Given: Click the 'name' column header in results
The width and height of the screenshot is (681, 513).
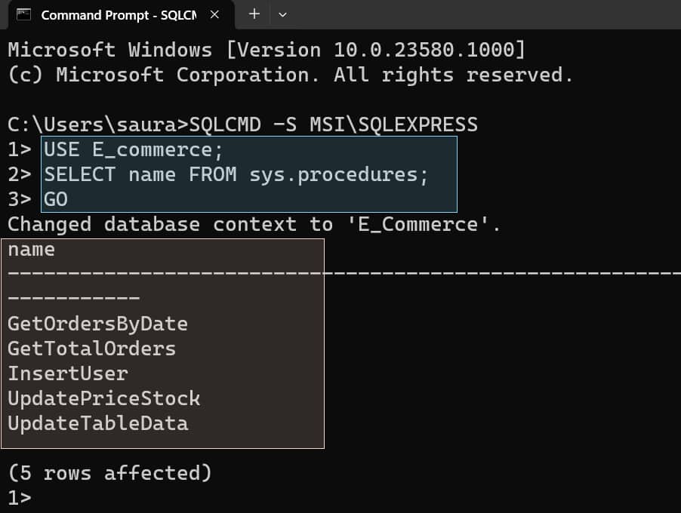Looking at the screenshot, I should (x=31, y=249).
